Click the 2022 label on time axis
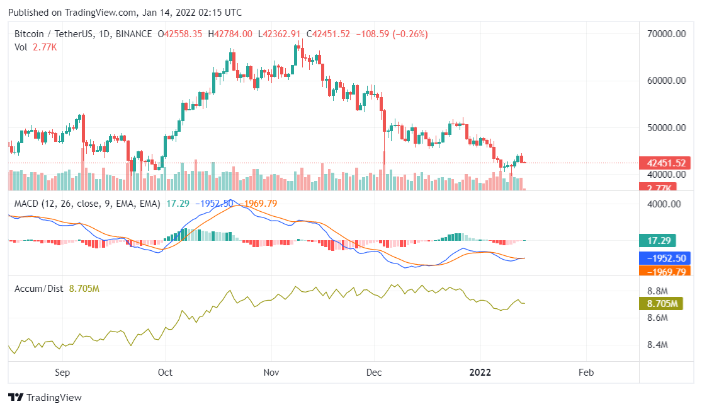 click(480, 372)
